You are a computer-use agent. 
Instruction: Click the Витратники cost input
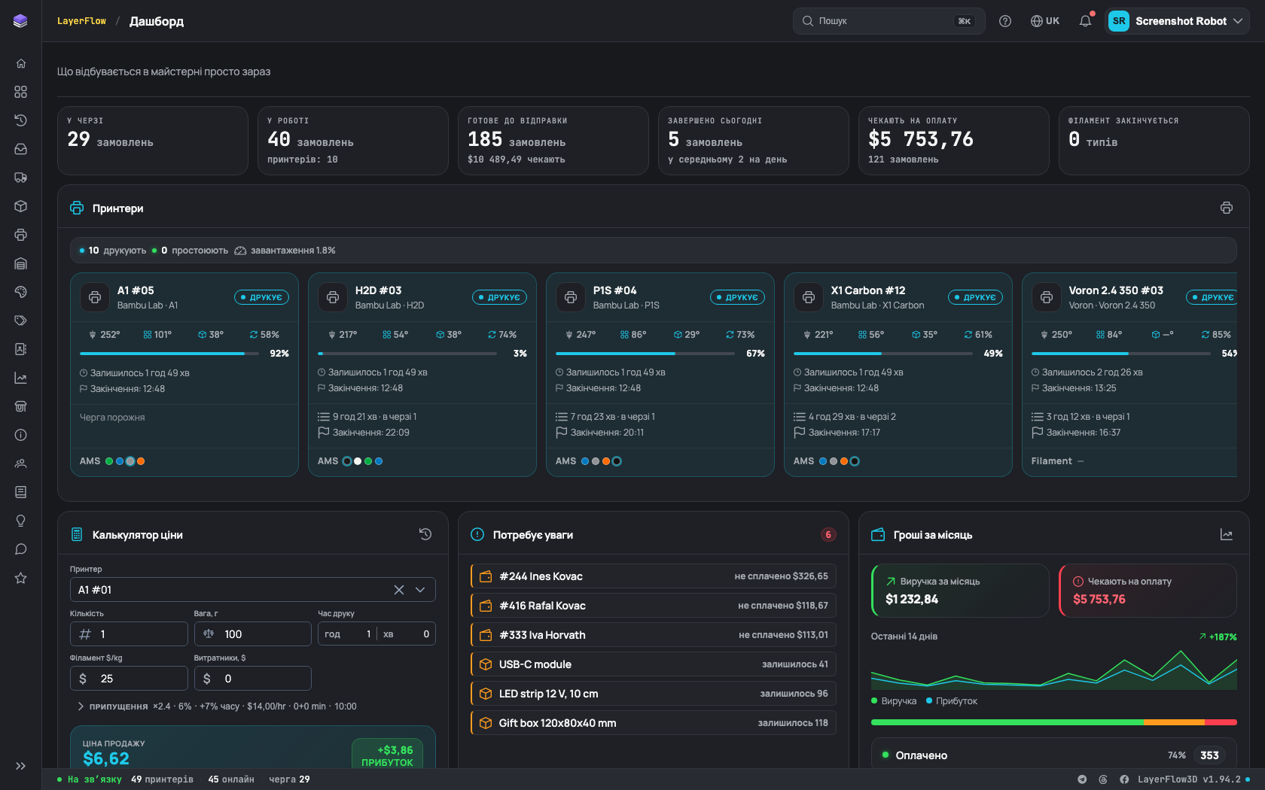coord(253,679)
